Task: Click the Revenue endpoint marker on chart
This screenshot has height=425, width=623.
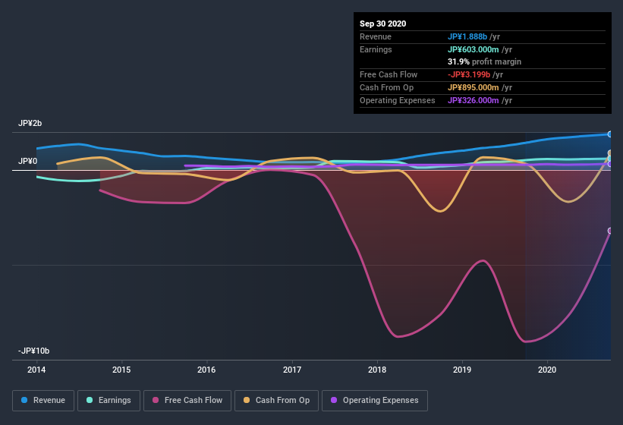Action: point(610,134)
